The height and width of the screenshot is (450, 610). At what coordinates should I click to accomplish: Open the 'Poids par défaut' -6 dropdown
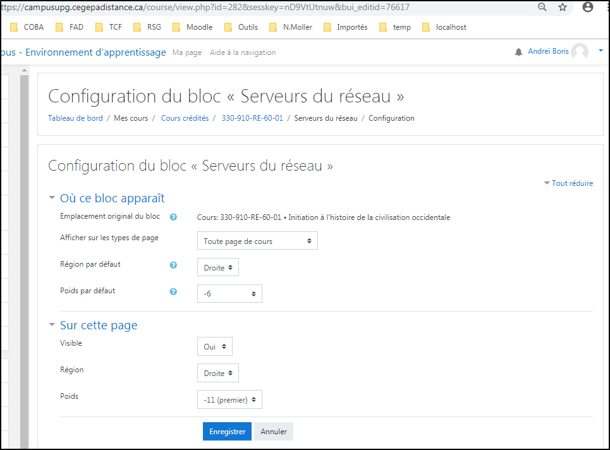point(229,294)
